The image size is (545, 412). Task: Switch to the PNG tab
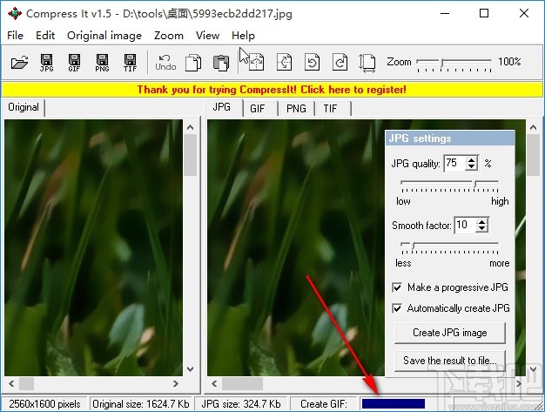(296, 108)
